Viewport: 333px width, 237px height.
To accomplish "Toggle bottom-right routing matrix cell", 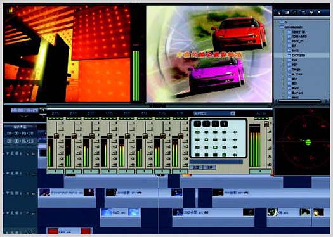I will click(224, 155).
